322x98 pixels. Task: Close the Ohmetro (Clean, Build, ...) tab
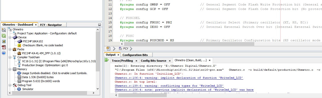pyautogui.click(x=210, y=60)
